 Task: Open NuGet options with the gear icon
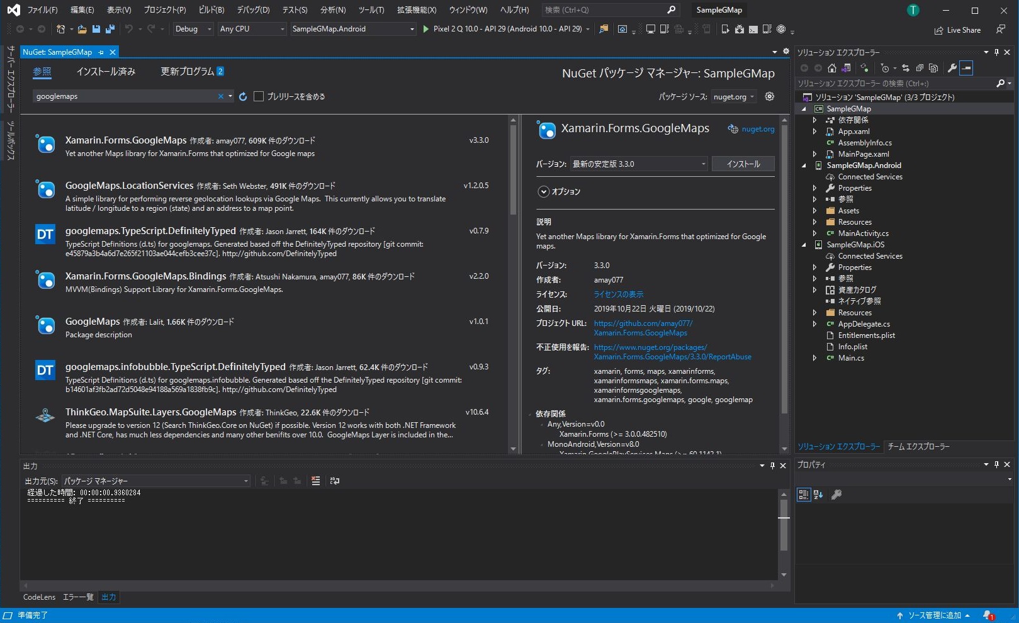[769, 96]
